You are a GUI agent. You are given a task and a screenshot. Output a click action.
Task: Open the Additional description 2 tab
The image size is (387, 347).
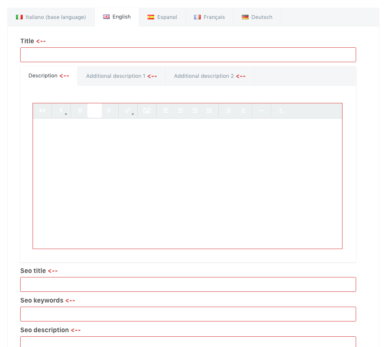[209, 76]
